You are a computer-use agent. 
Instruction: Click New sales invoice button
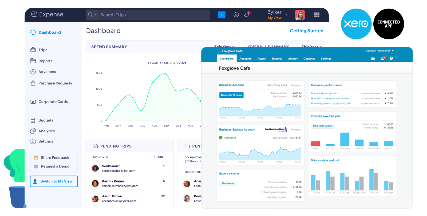coord(323,126)
